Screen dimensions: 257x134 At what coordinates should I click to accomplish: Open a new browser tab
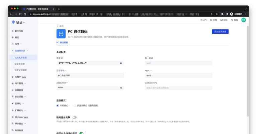(x=59, y=9)
